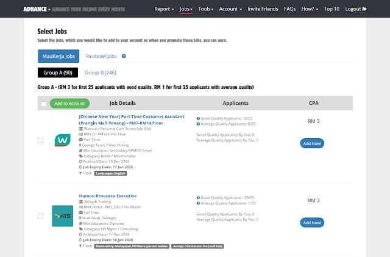Click Job Expiry Date: 17 Jan 2020 text
This screenshot has width=390, height=257.
tap(108, 167)
